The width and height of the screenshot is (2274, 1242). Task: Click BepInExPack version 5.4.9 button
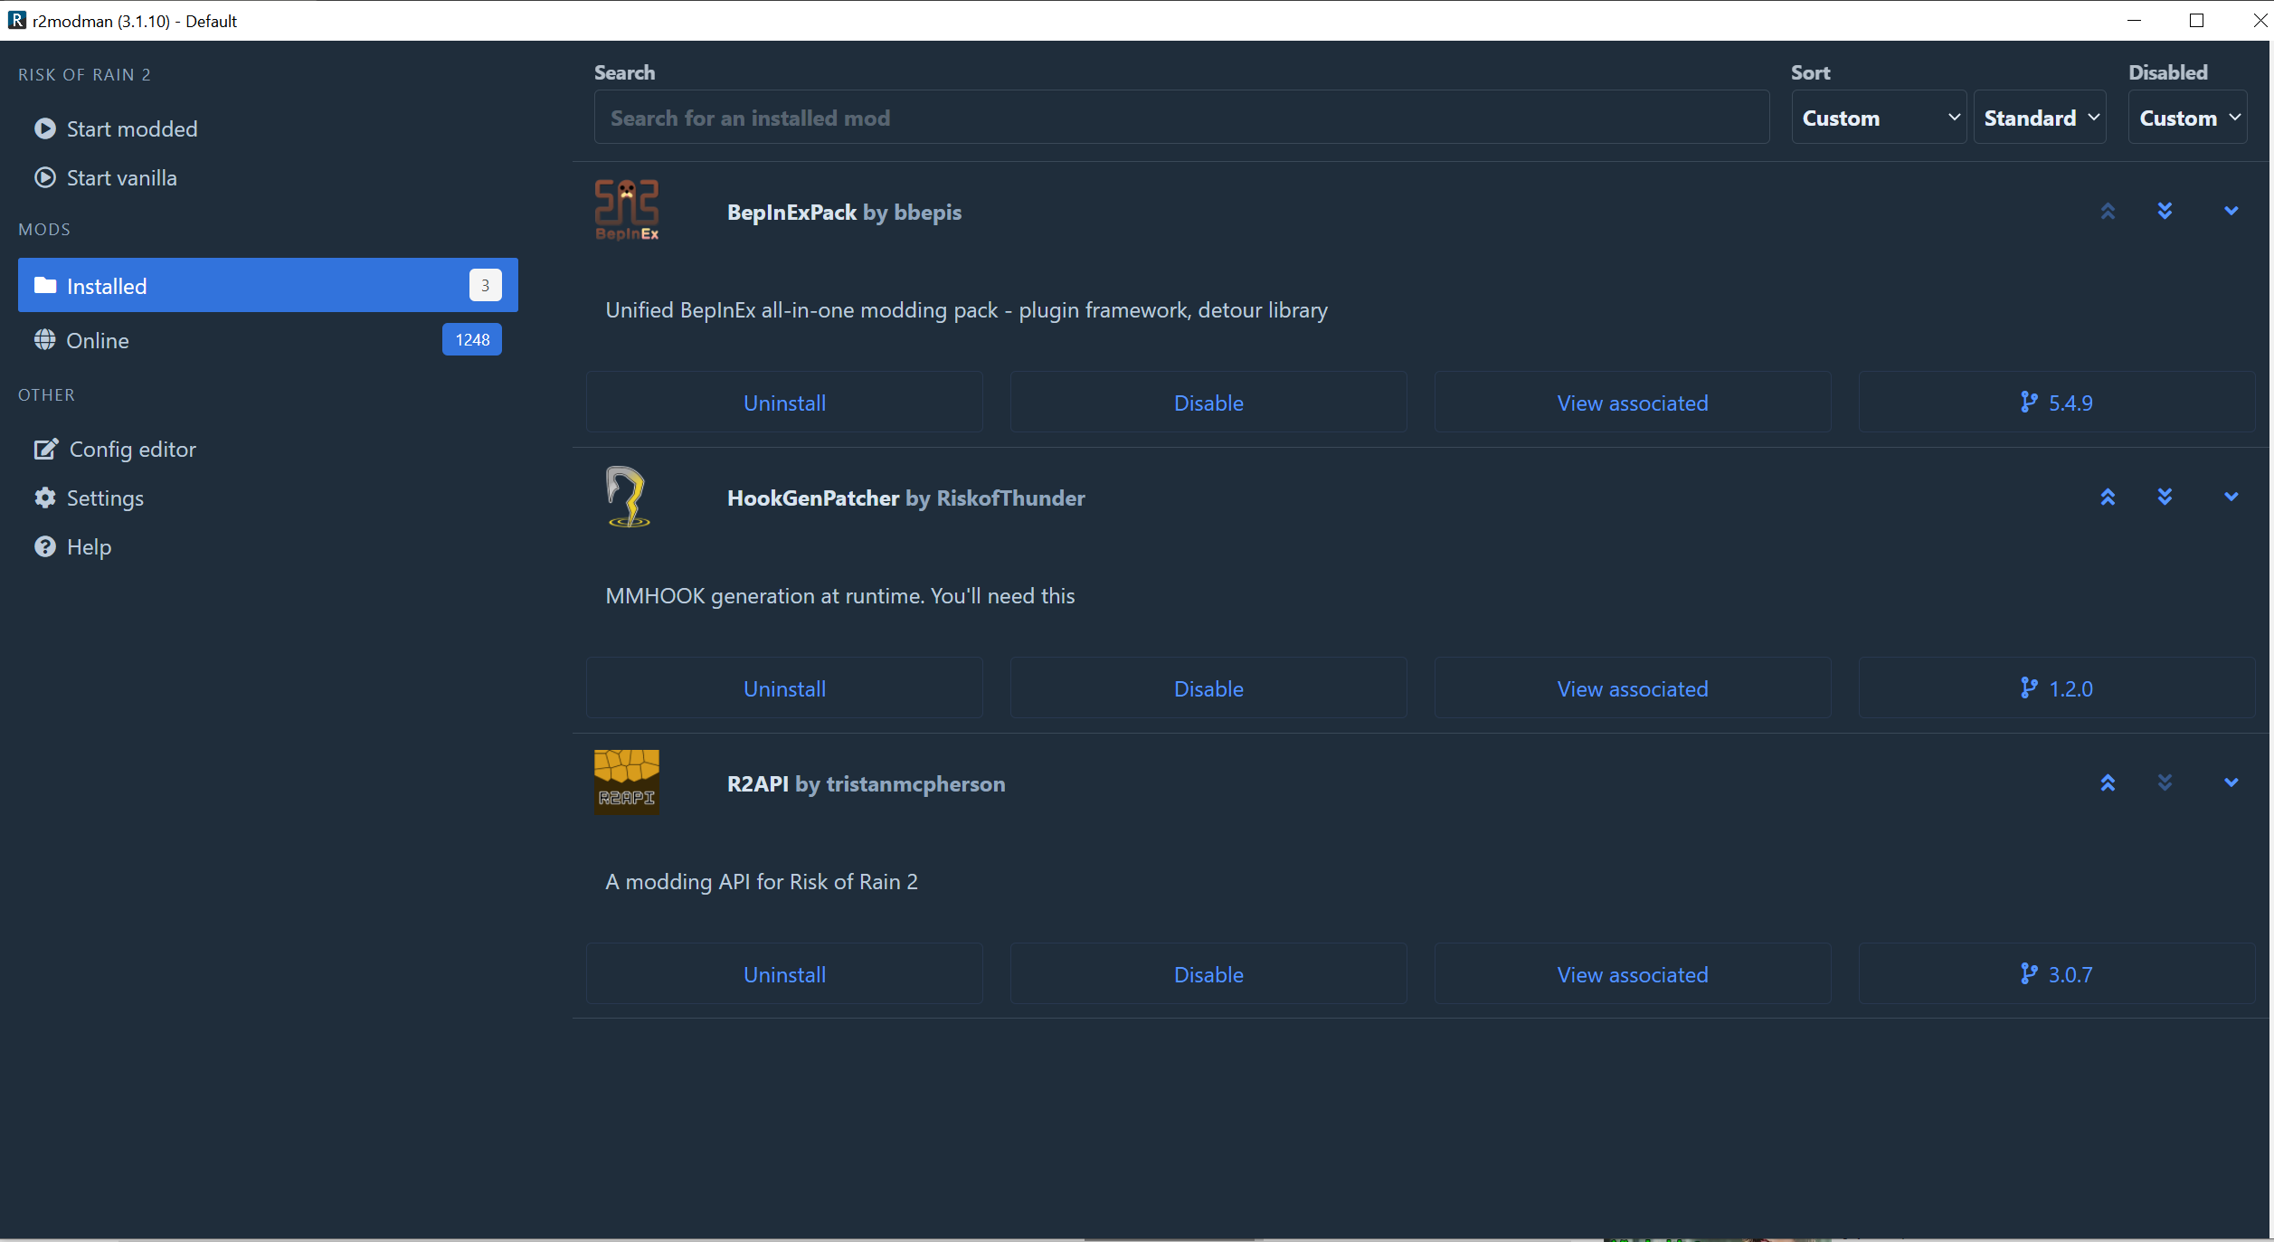point(2057,403)
